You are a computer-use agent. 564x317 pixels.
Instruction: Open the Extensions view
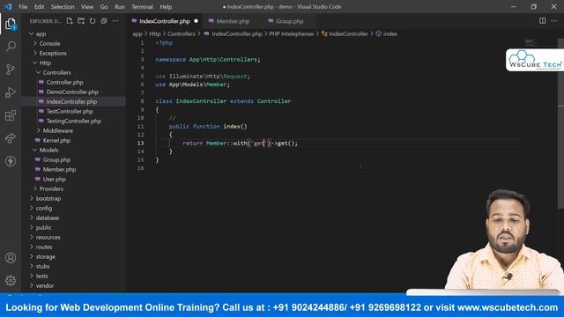click(11, 115)
